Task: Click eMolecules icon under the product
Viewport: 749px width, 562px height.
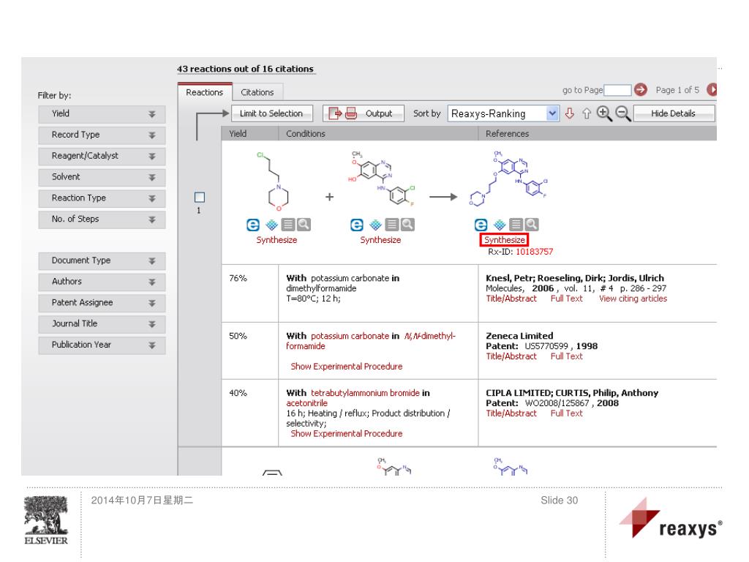Action: (x=481, y=225)
